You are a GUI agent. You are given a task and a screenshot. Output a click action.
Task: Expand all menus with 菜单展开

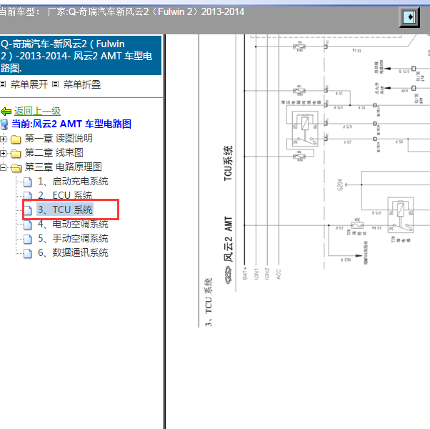tap(29, 84)
